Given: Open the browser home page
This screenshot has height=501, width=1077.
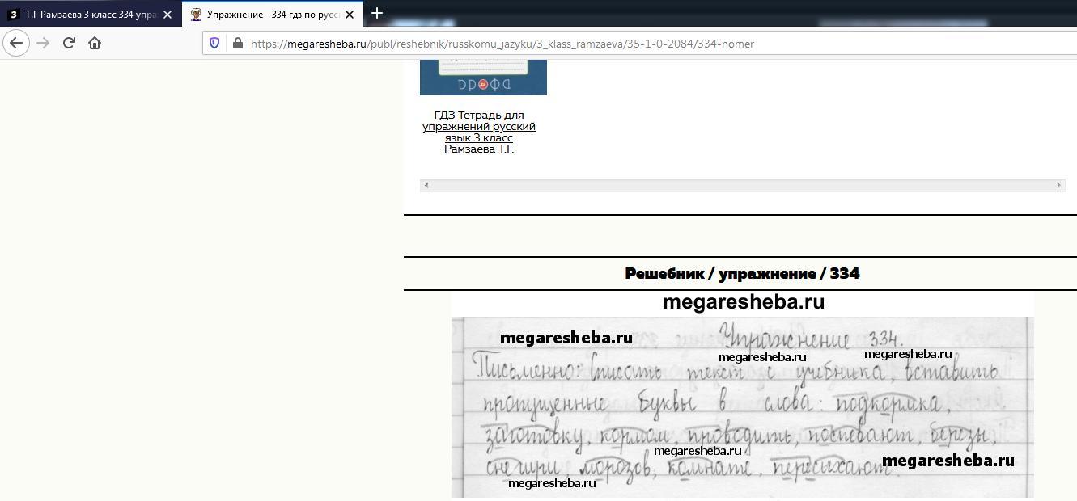Looking at the screenshot, I should point(95,43).
